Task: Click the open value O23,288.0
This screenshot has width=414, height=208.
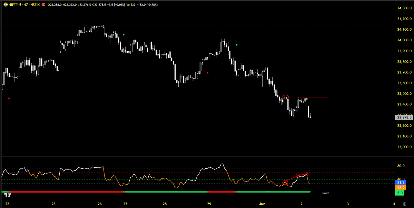Action: [55, 5]
